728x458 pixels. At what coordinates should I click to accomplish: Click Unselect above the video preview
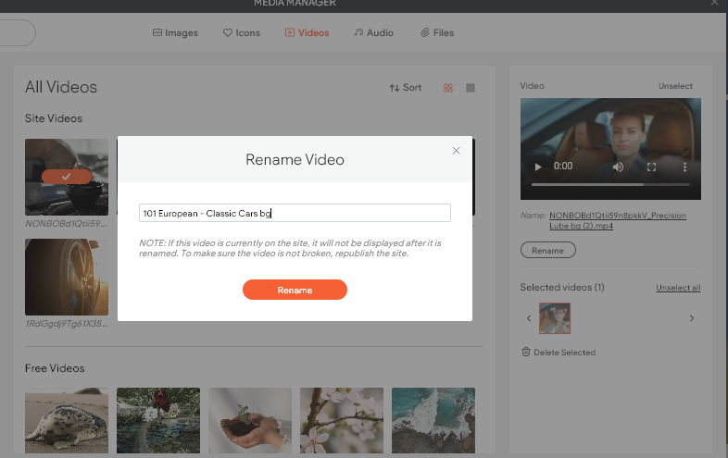pos(675,86)
